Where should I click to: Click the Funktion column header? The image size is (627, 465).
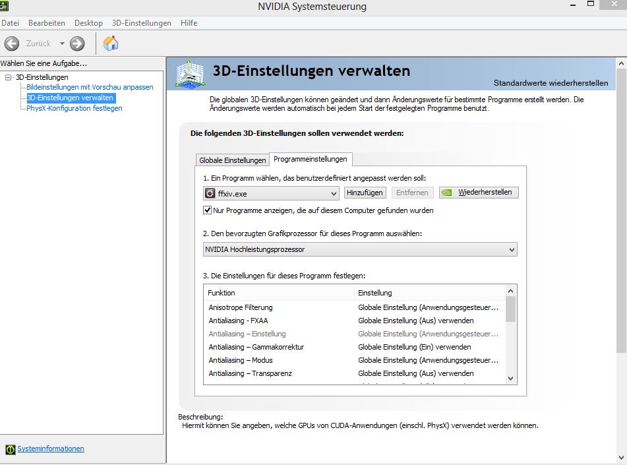point(279,293)
